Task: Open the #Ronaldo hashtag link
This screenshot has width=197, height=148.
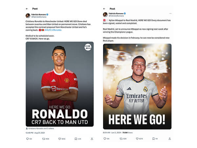Action: pyautogui.click(x=57, y=30)
